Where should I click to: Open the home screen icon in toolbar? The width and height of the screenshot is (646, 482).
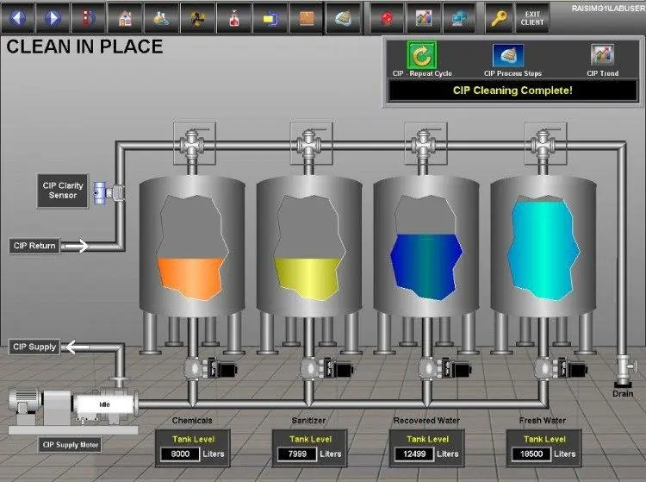(x=125, y=18)
